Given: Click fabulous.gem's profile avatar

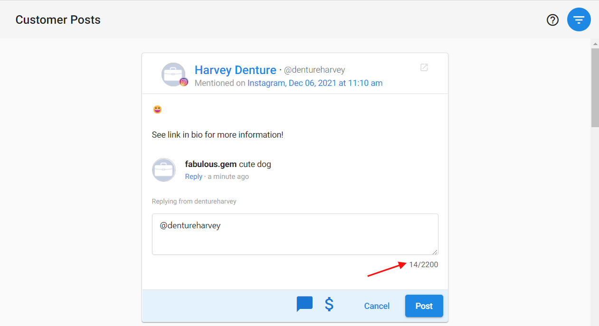Looking at the screenshot, I should click(x=163, y=170).
